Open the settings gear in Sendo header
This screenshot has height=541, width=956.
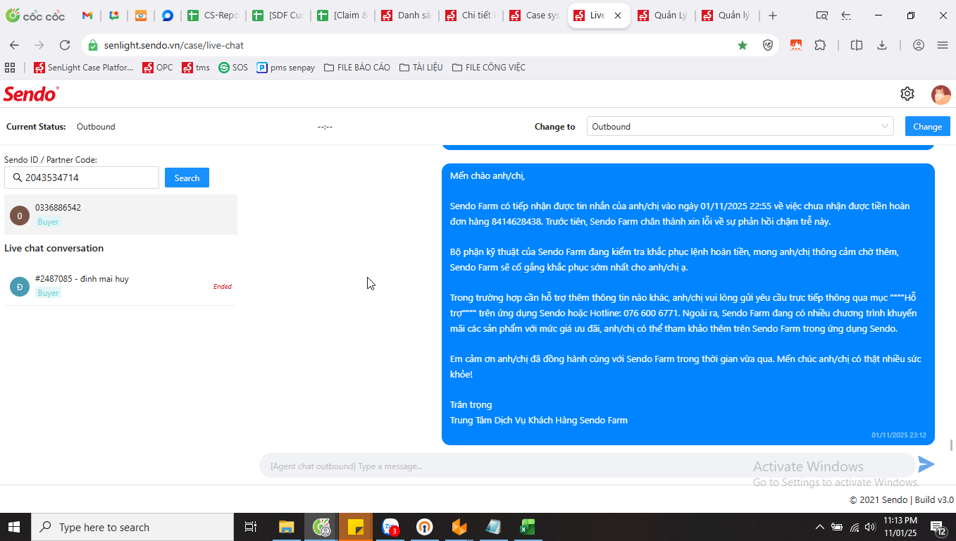[907, 94]
